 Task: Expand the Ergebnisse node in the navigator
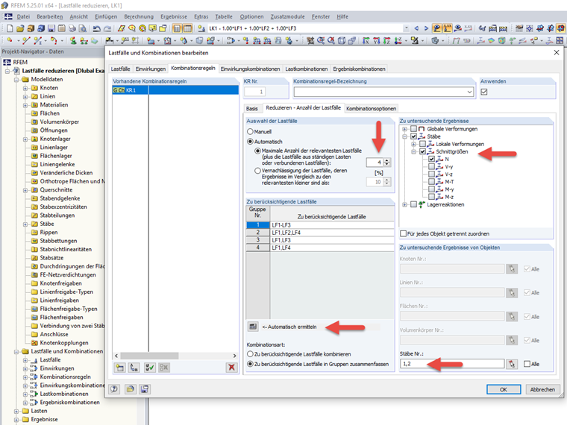[16, 420]
